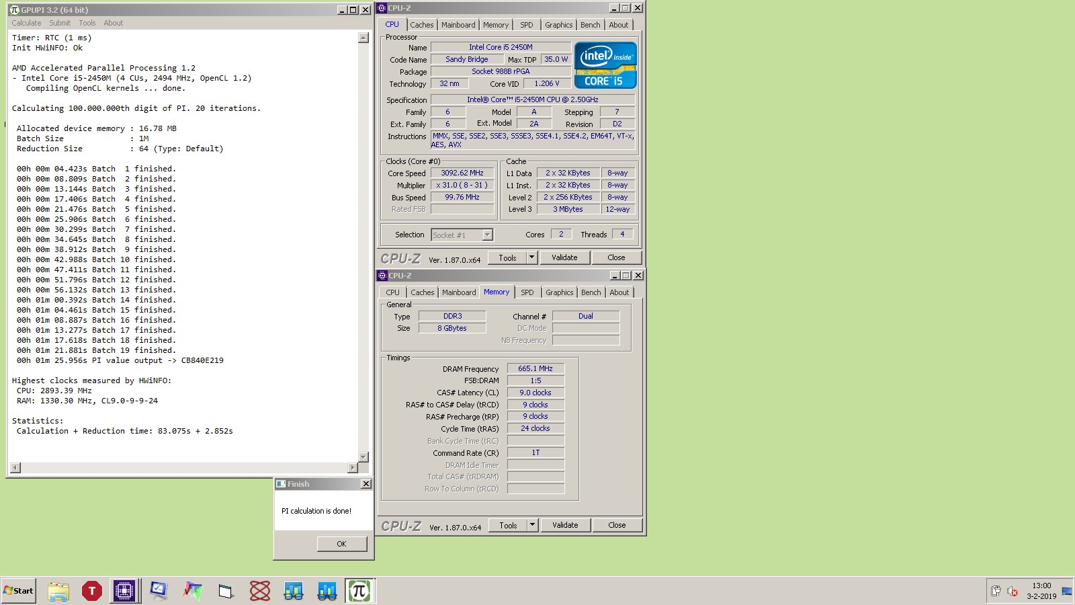Viewport: 1075px width, 605px height.
Task: Open the Tools menu in GPUPI
Action: (x=87, y=23)
